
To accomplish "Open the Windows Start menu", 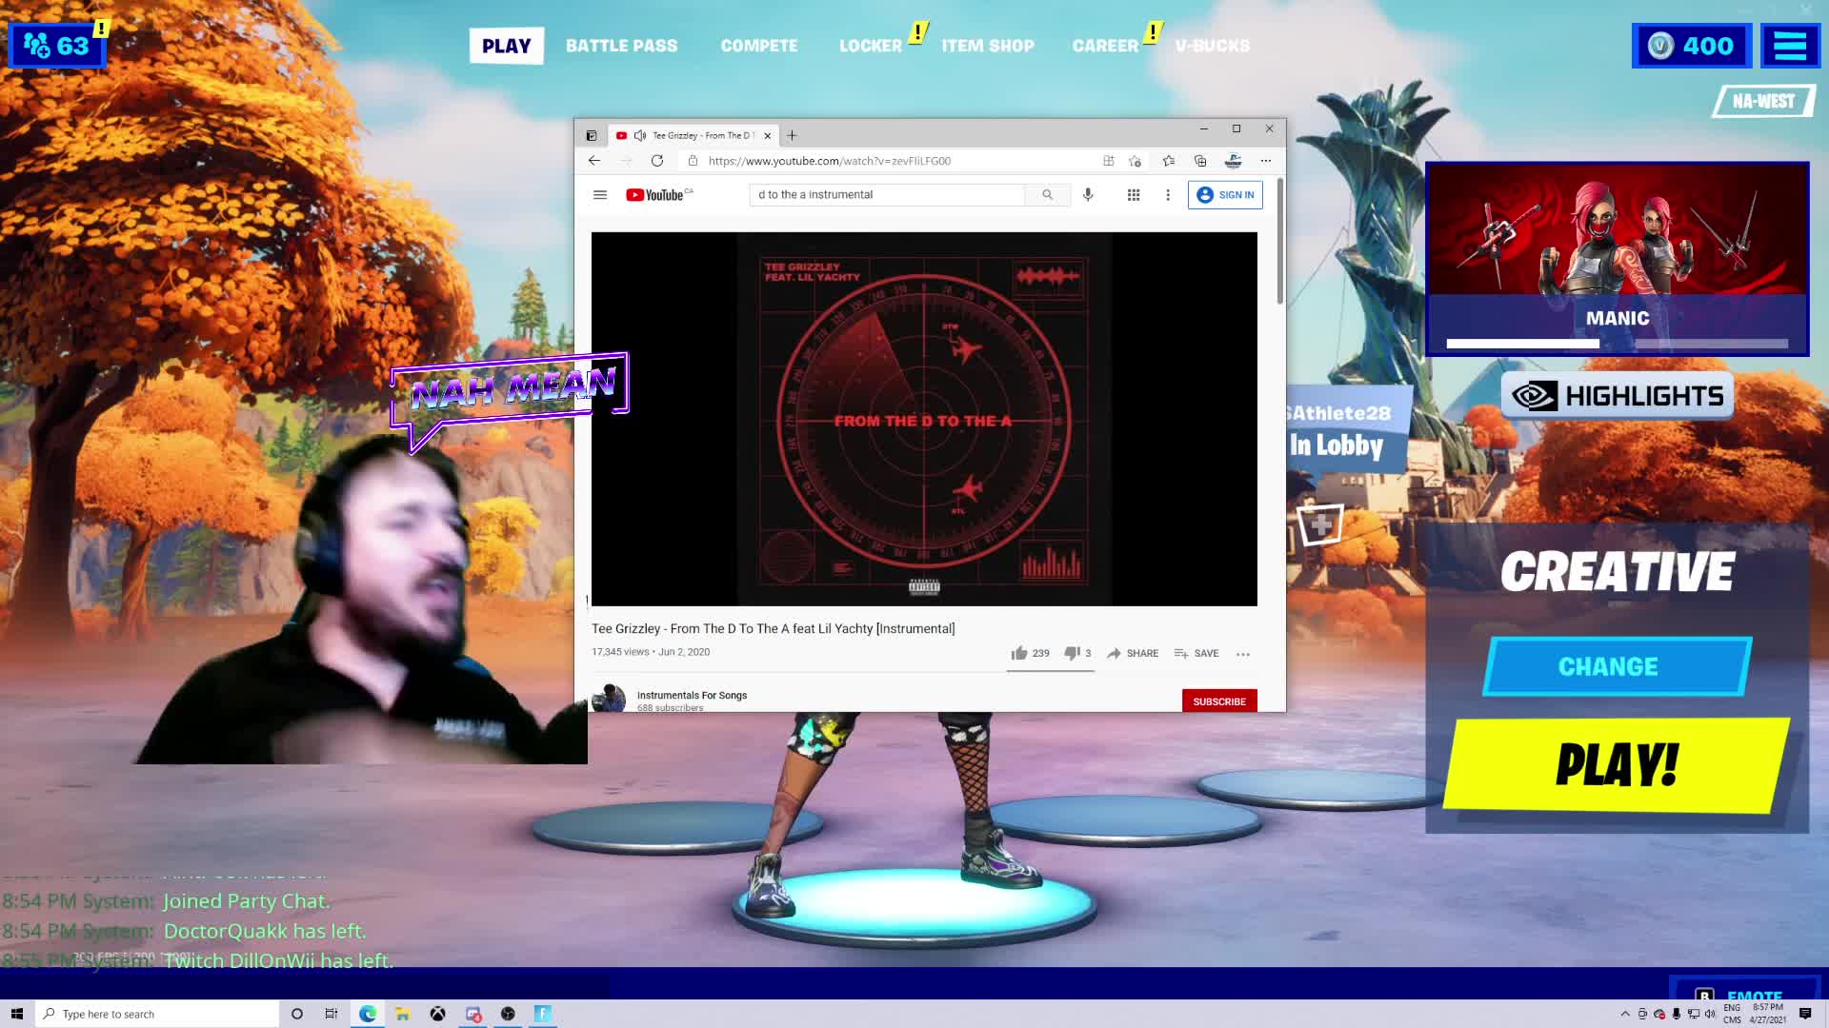I will (x=16, y=1014).
